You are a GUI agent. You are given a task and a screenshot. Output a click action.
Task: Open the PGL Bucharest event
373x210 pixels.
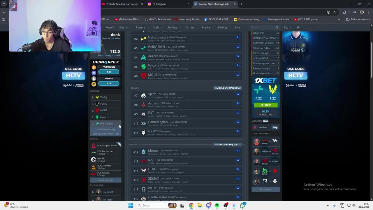106,153
